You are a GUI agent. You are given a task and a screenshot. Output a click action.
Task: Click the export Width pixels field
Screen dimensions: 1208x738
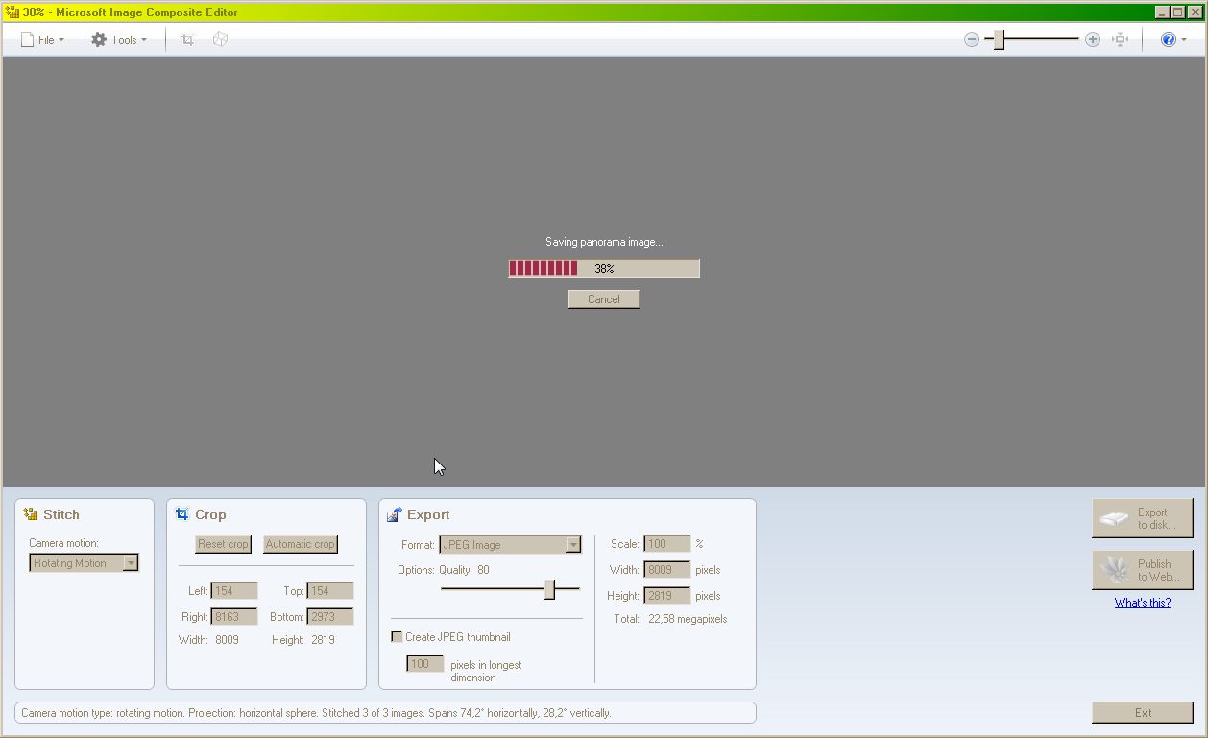pyautogui.click(x=666, y=570)
